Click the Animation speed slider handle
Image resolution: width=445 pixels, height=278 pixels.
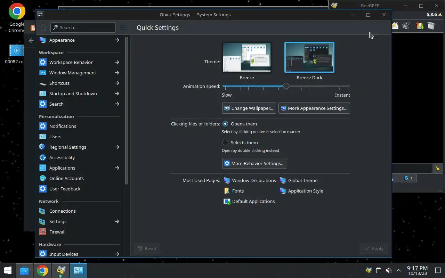[x=286, y=86]
